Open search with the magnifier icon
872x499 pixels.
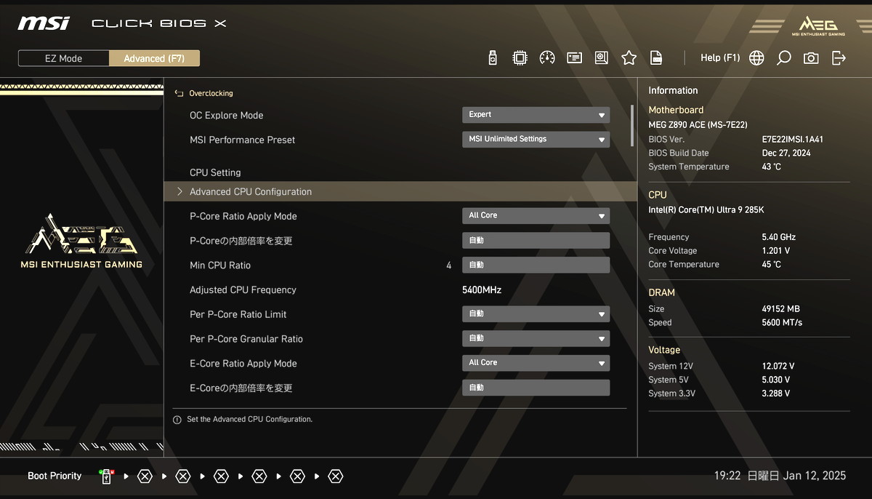coord(783,58)
